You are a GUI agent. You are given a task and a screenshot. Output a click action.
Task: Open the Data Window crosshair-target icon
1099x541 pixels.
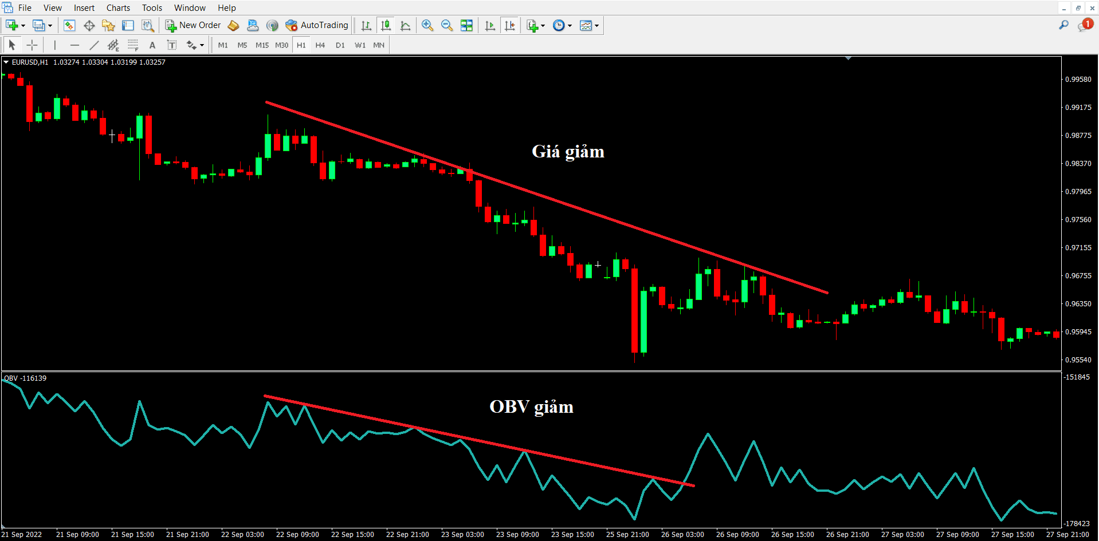click(x=89, y=25)
